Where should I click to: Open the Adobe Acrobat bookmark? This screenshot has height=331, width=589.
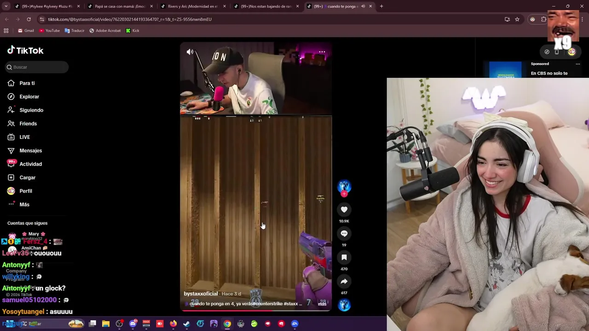point(105,31)
